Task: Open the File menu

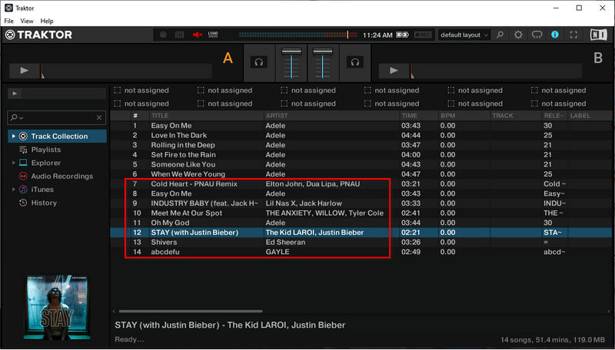Action: click(8, 21)
